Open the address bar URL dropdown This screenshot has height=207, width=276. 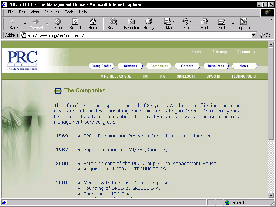point(253,36)
